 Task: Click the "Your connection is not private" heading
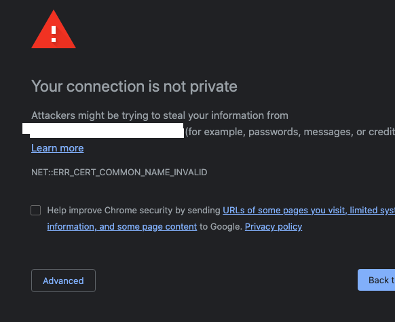(134, 86)
